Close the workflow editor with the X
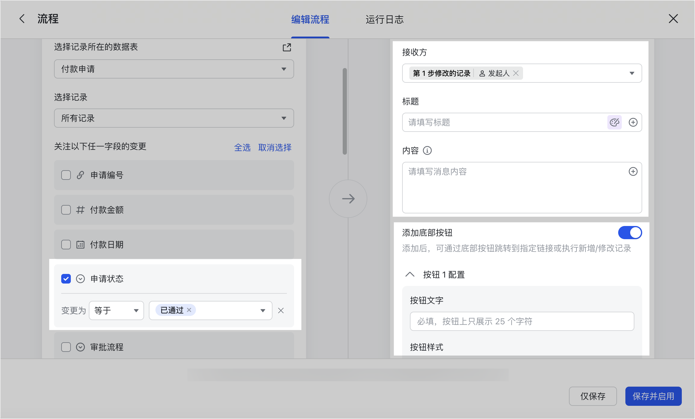 (x=673, y=19)
